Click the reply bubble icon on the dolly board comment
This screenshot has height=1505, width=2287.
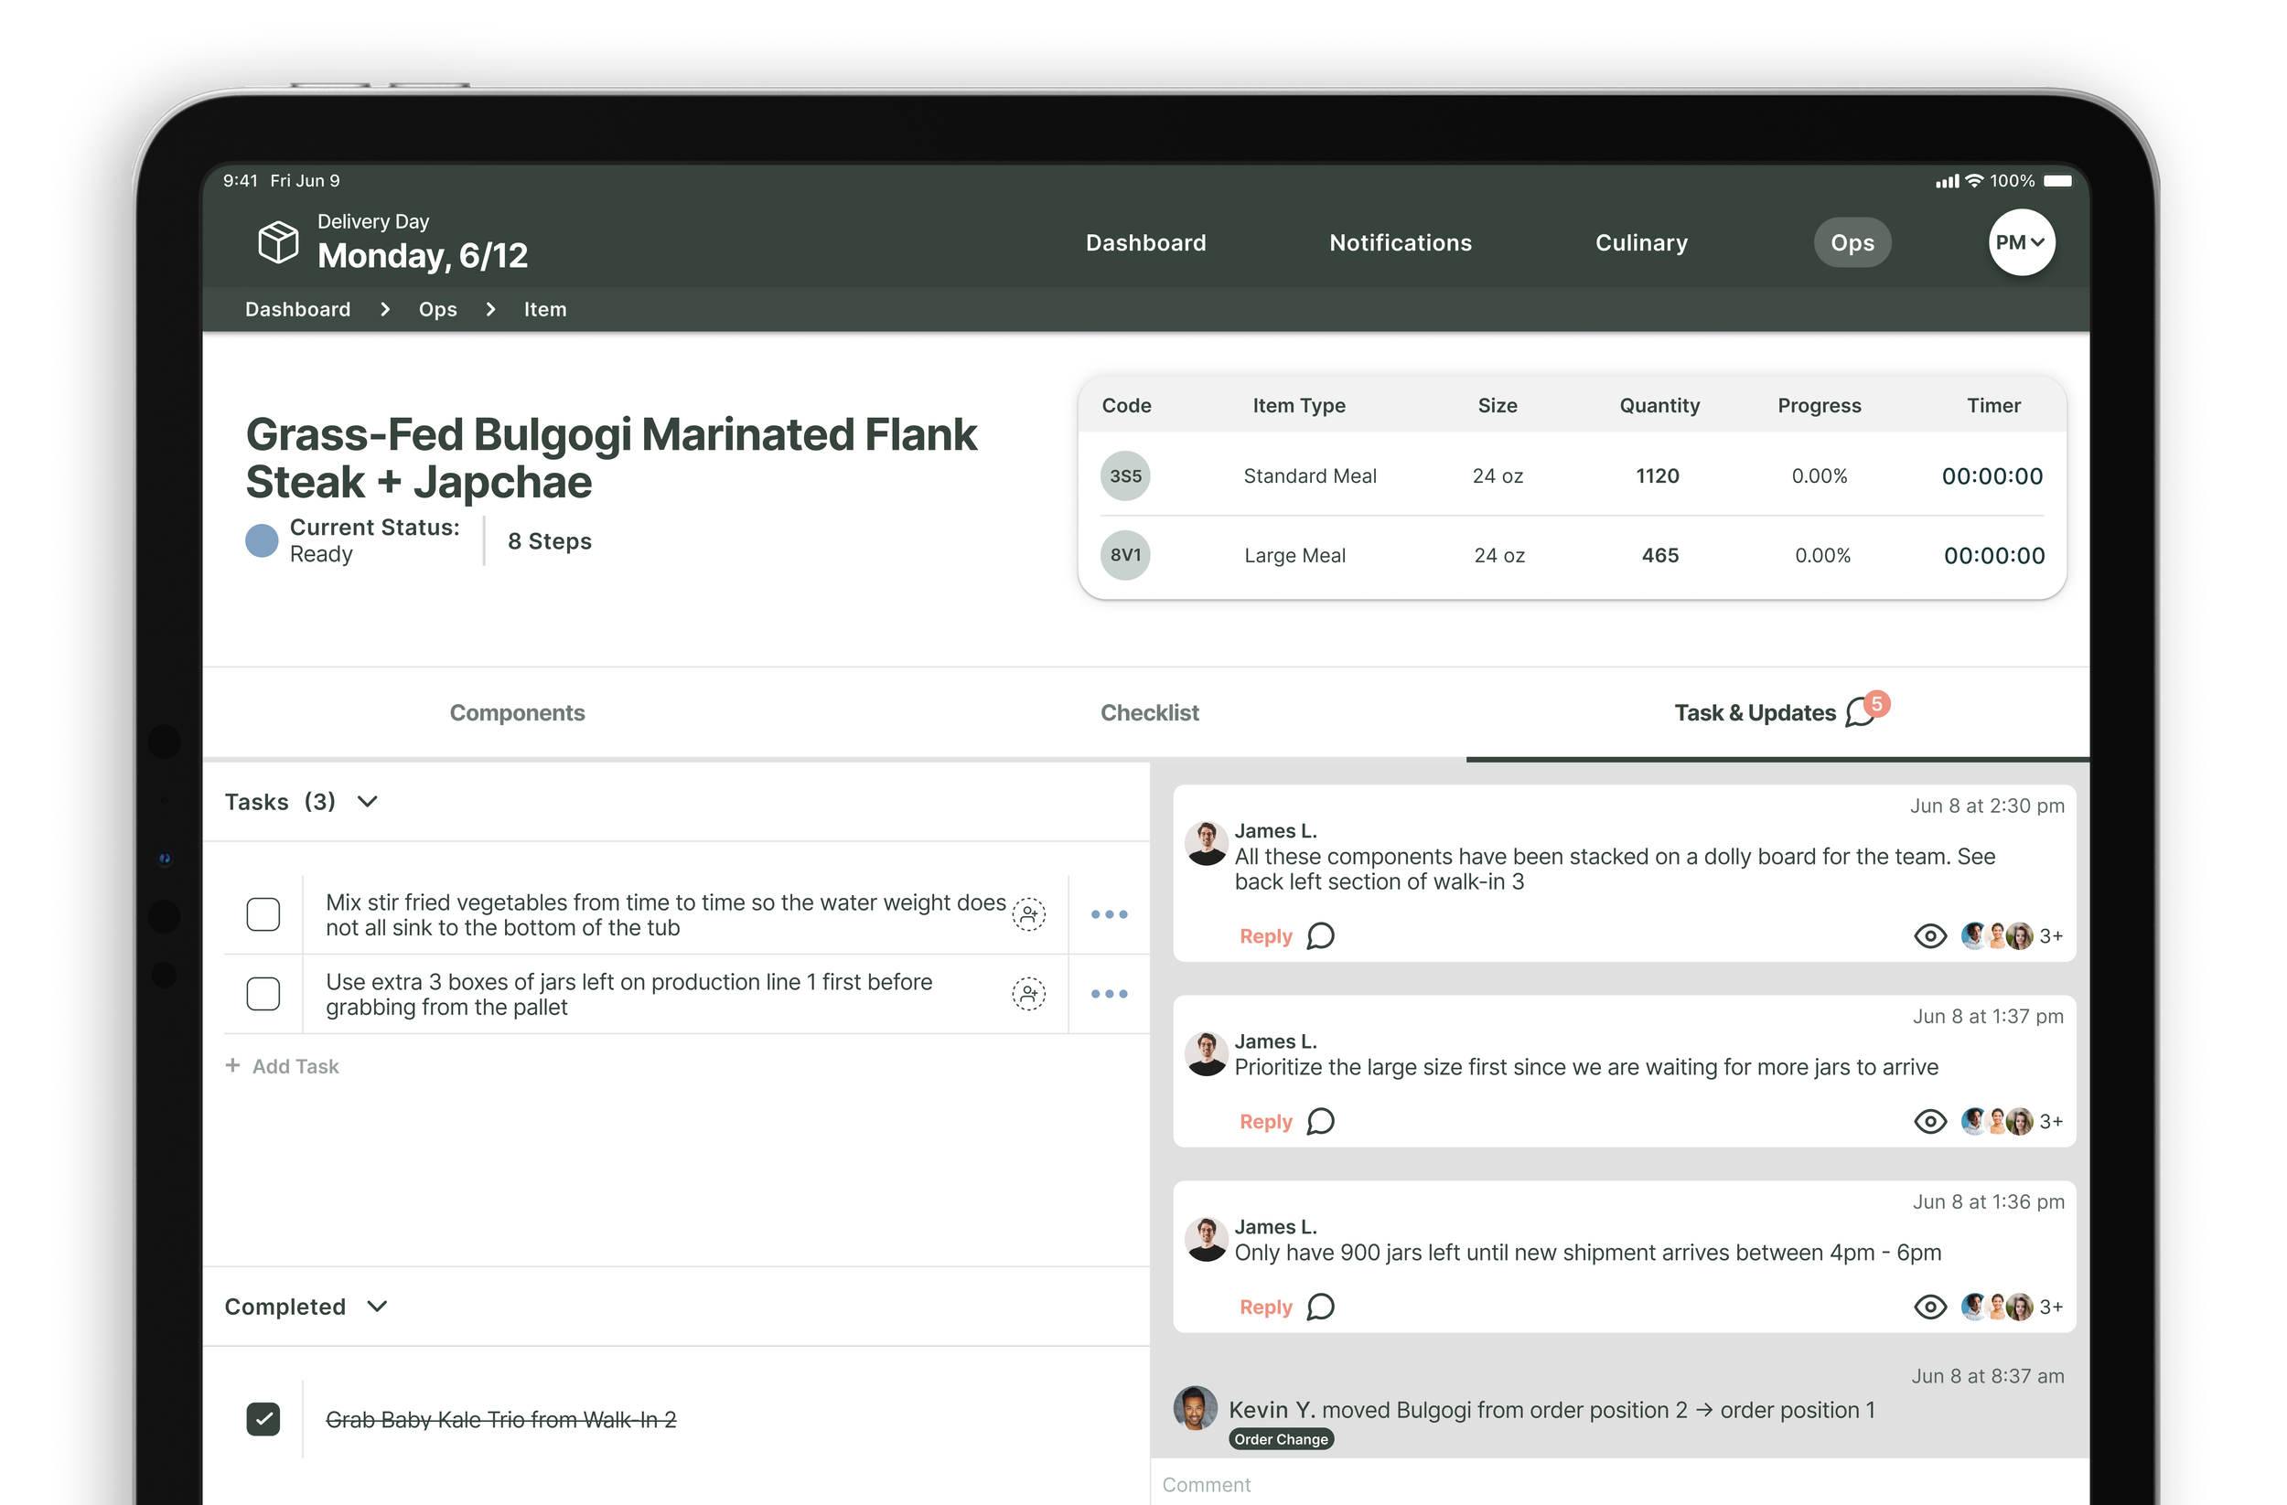click(1320, 935)
